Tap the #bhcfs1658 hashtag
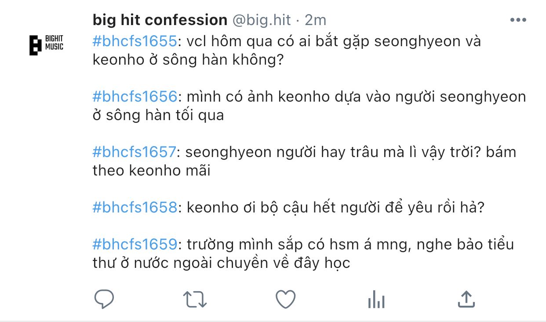This screenshot has height=322, width=546. [x=135, y=207]
